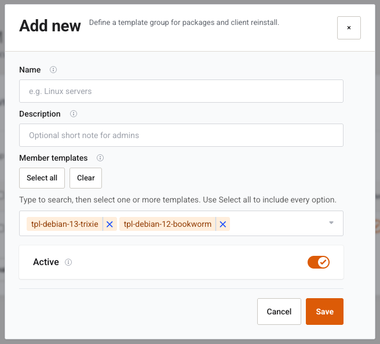Viewport: 380px width, 344px height.
Task: Remove the tpl-debian-13-trixie tag
Action: pyautogui.click(x=109, y=224)
